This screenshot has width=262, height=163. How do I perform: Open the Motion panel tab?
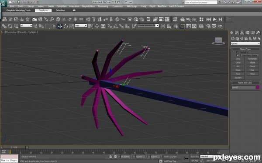point(247,33)
